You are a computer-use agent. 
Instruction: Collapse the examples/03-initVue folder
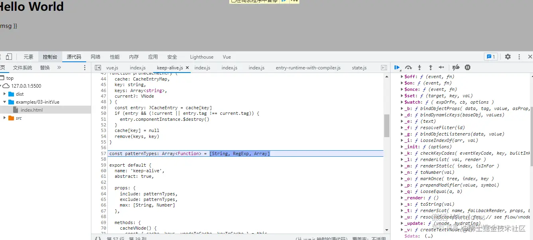pos(4,102)
